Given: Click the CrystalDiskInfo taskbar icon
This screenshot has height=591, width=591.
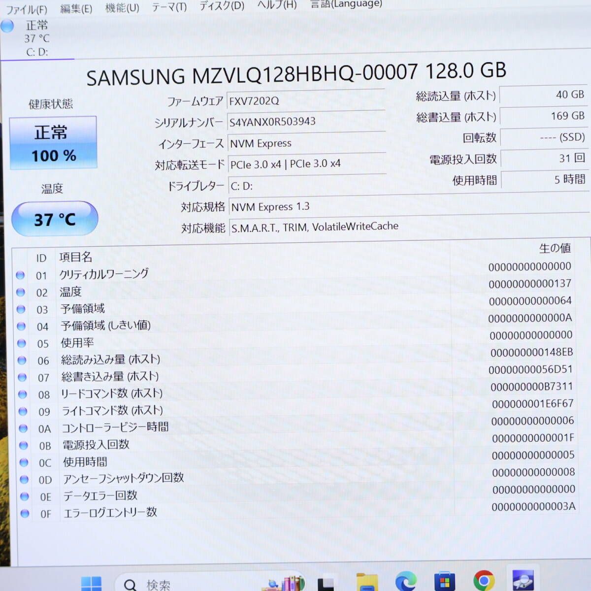Looking at the screenshot, I should point(523,580).
